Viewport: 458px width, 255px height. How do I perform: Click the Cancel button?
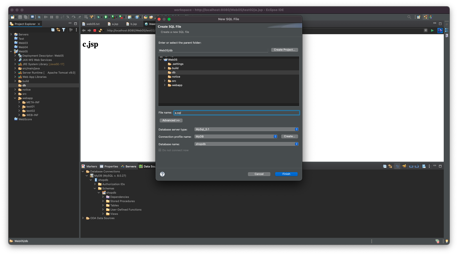[259, 174]
